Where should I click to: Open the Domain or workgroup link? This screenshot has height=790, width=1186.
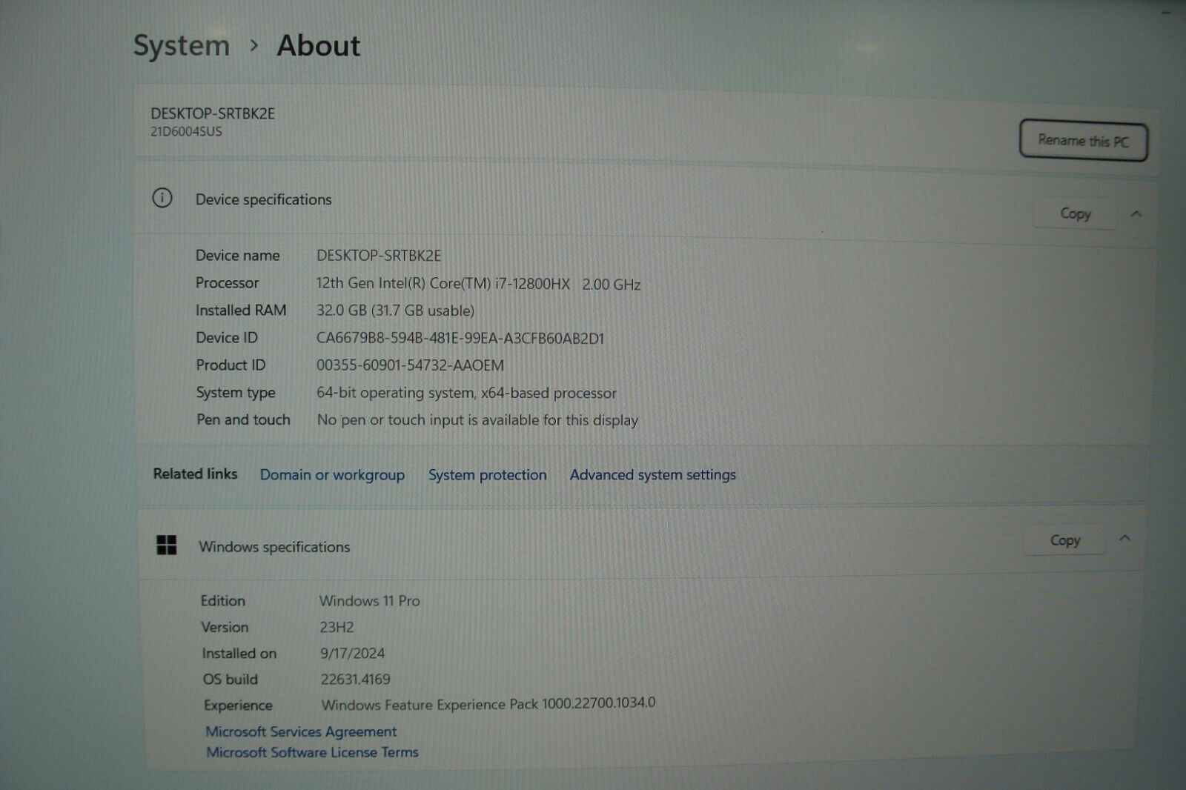[x=332, y=475]
